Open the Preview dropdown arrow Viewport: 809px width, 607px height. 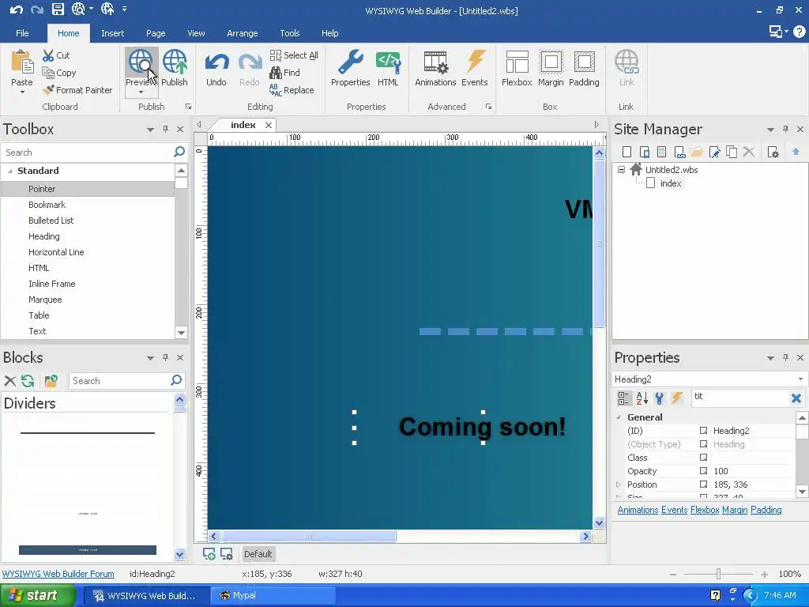[x=141, y=92]
